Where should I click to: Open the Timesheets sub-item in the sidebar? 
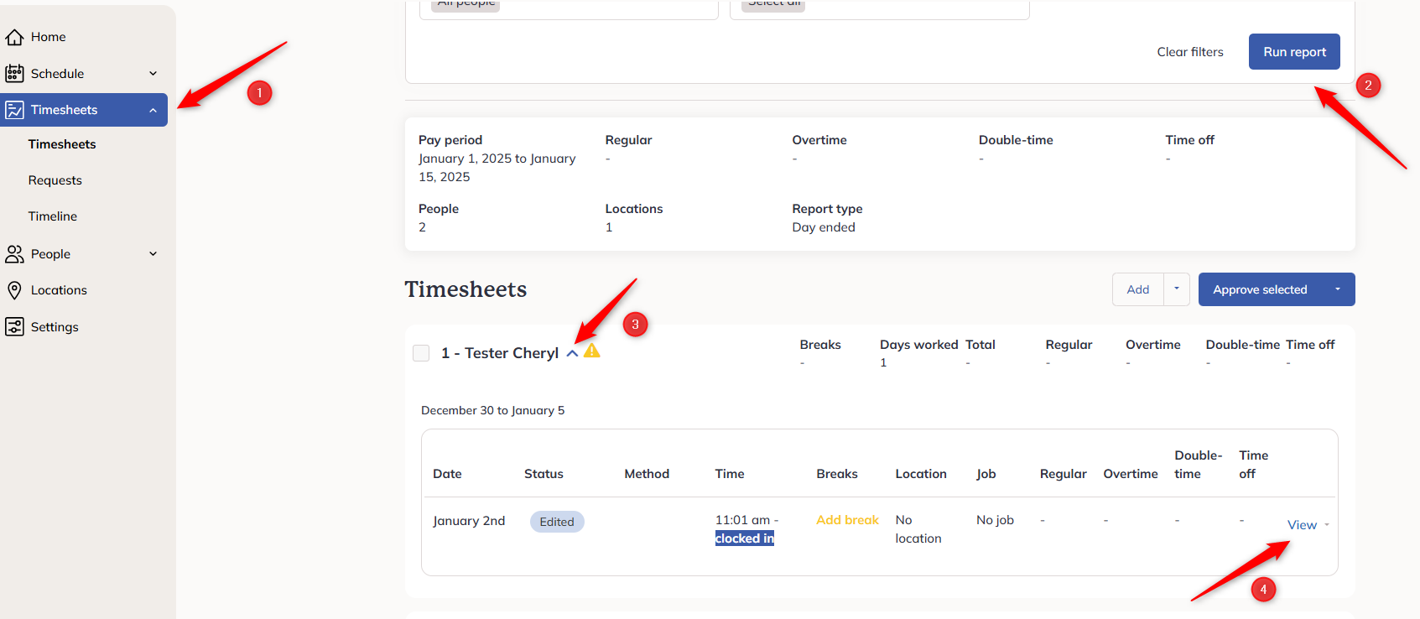(62, 144)
